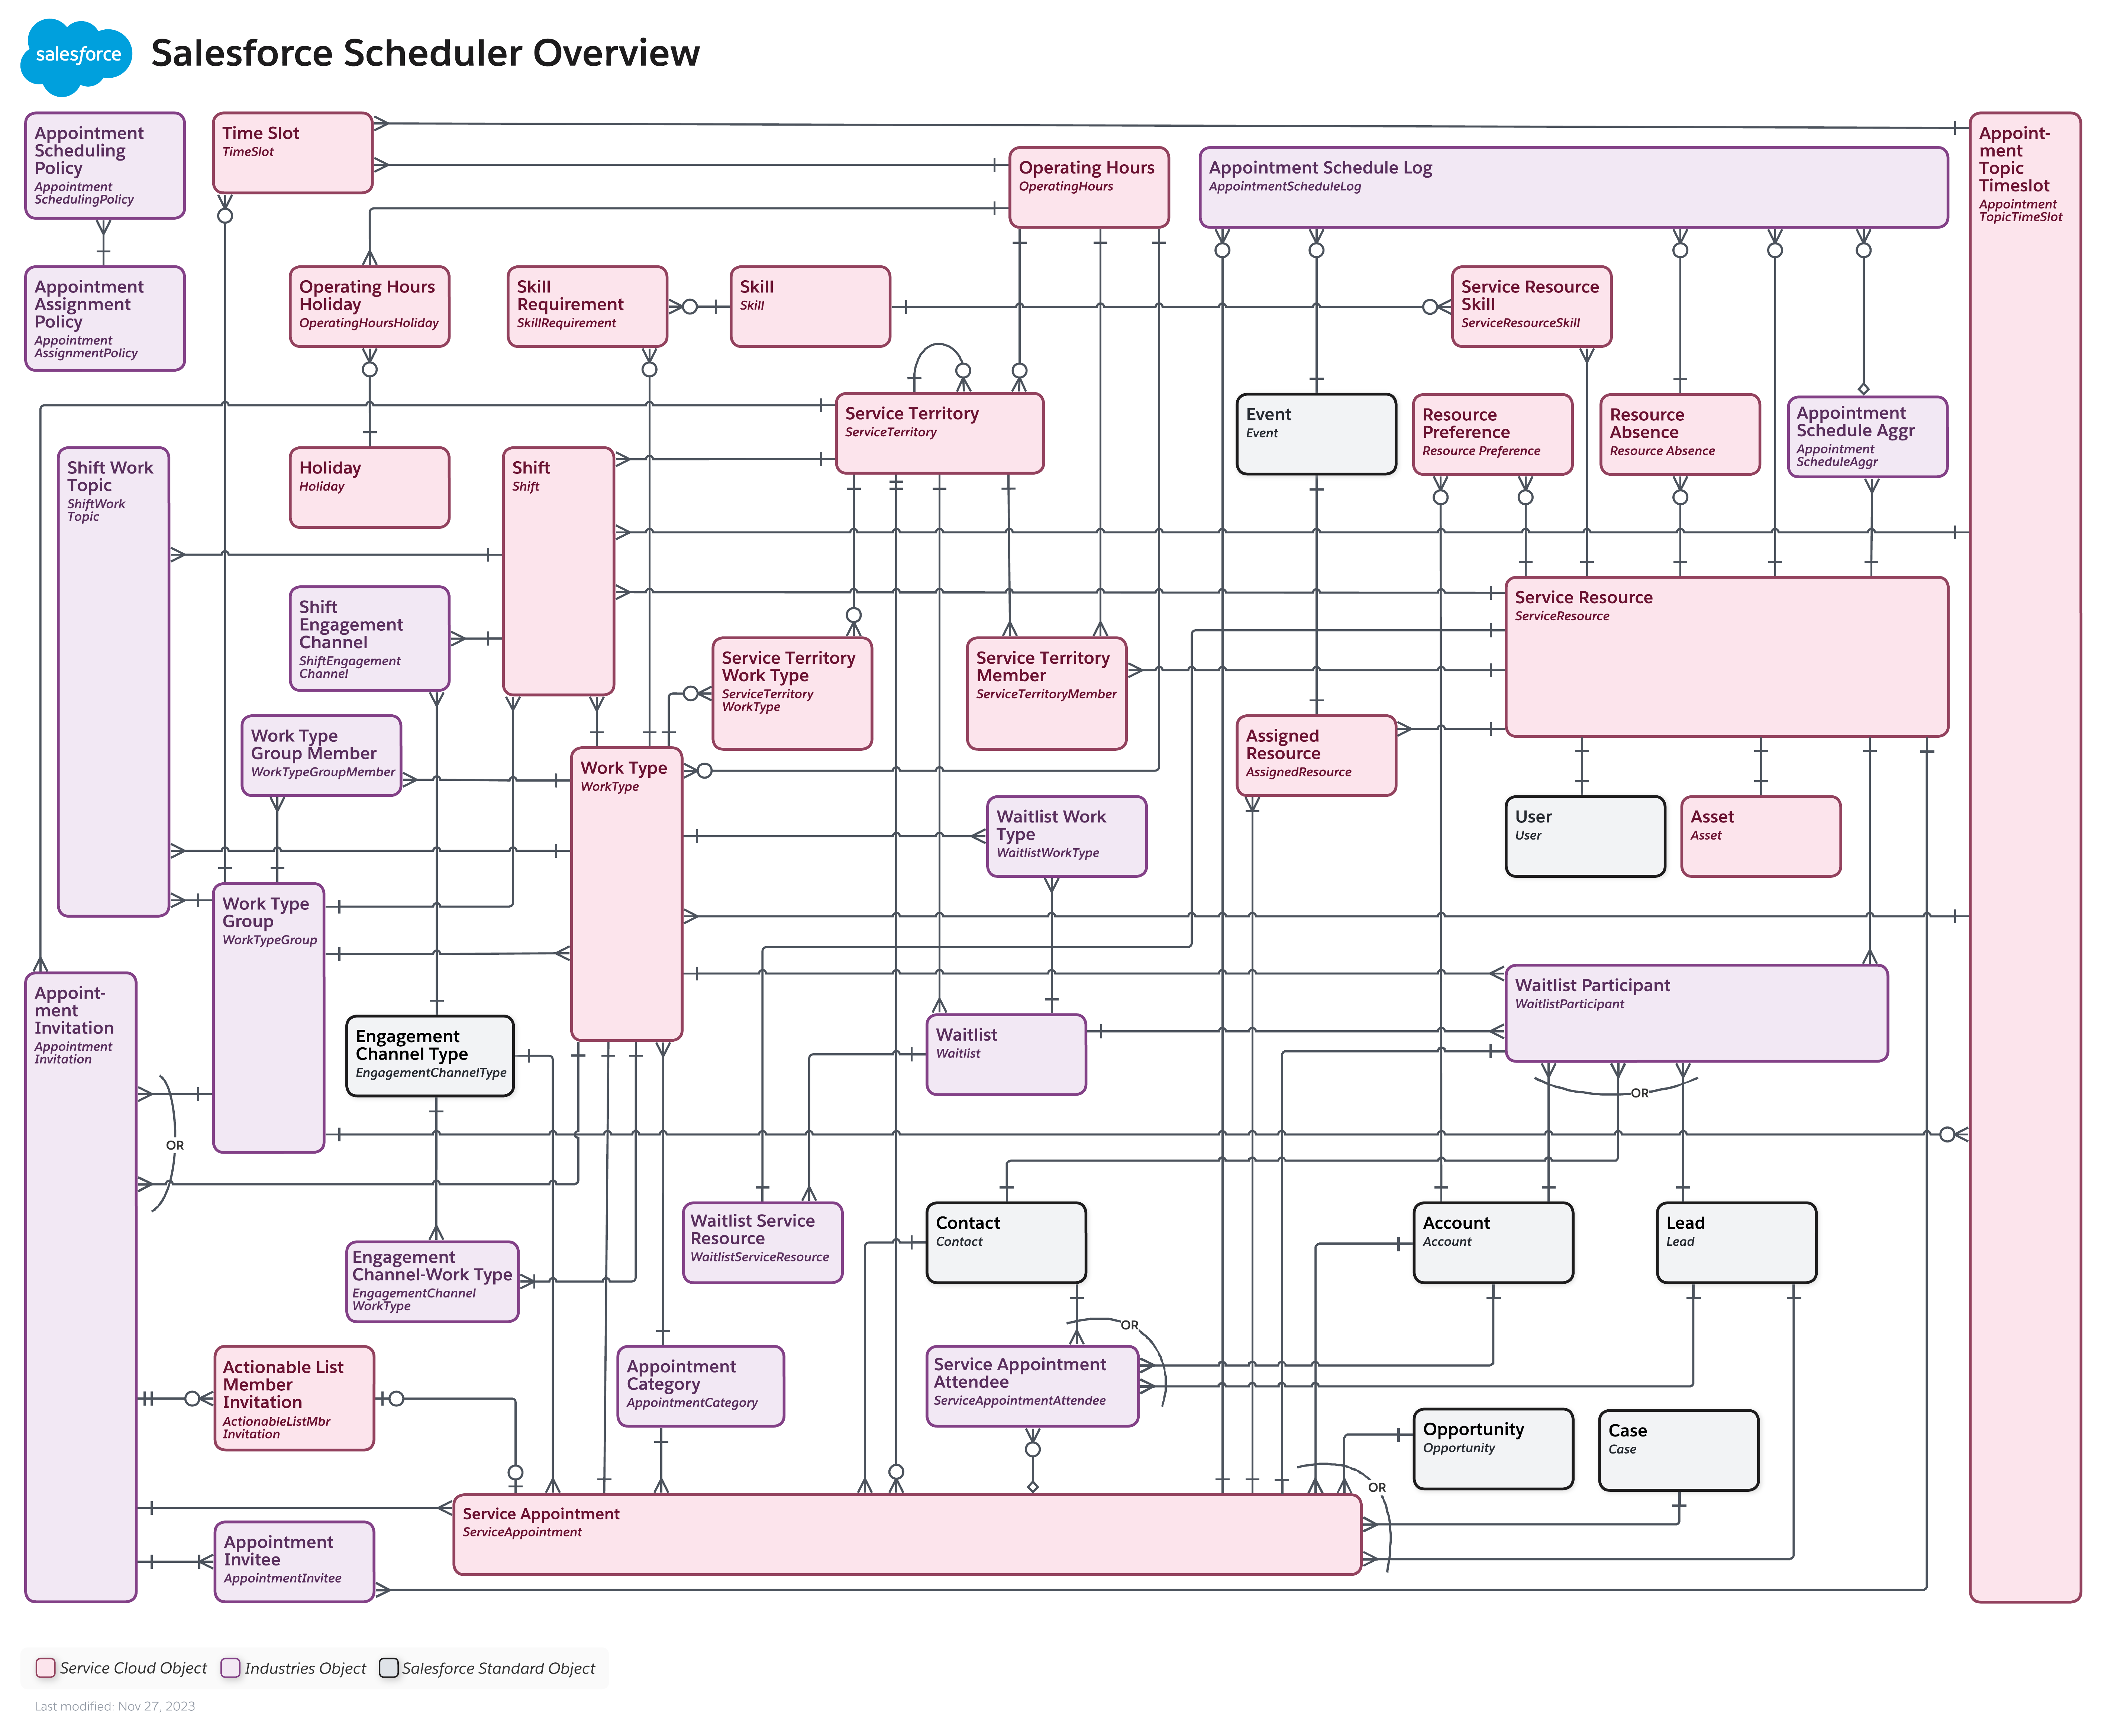Toggle the Service Cloud Object legend swatch
Viewport: 2108px width, 1736px height.
click(46, 1668)
